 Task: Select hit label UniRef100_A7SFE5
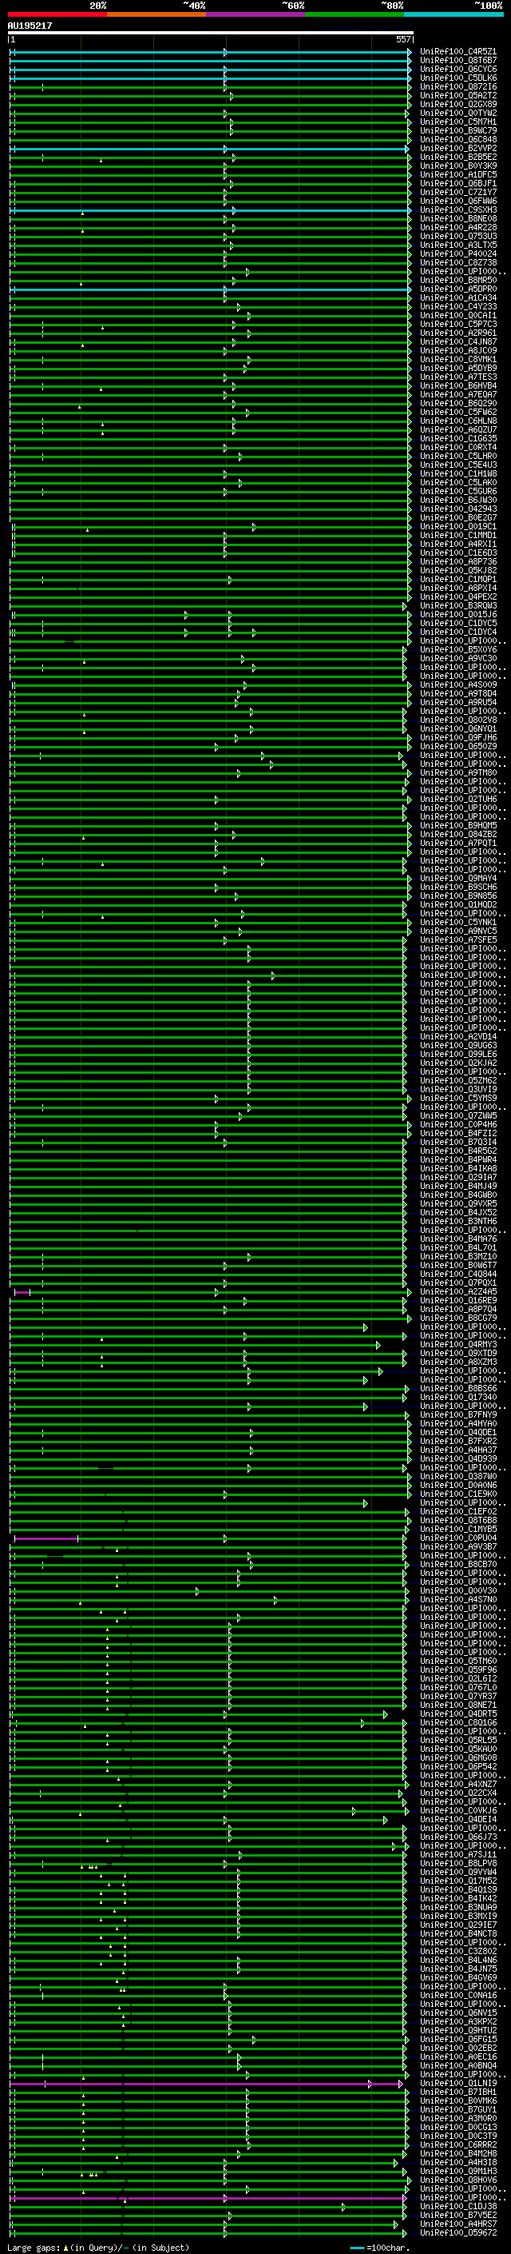coord(458,940)
